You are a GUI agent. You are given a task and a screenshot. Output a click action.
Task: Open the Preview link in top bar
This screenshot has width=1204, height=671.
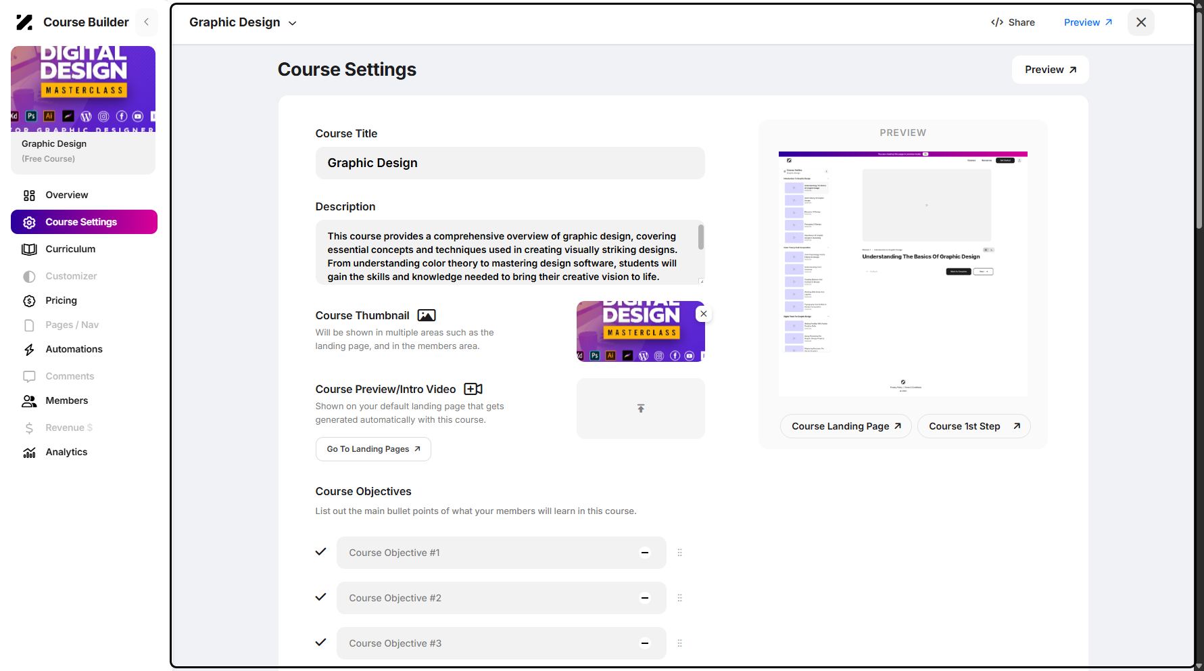(1088, 22)
